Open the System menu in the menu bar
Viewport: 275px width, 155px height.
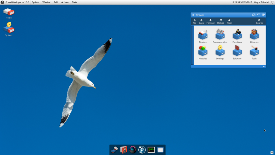35,2
